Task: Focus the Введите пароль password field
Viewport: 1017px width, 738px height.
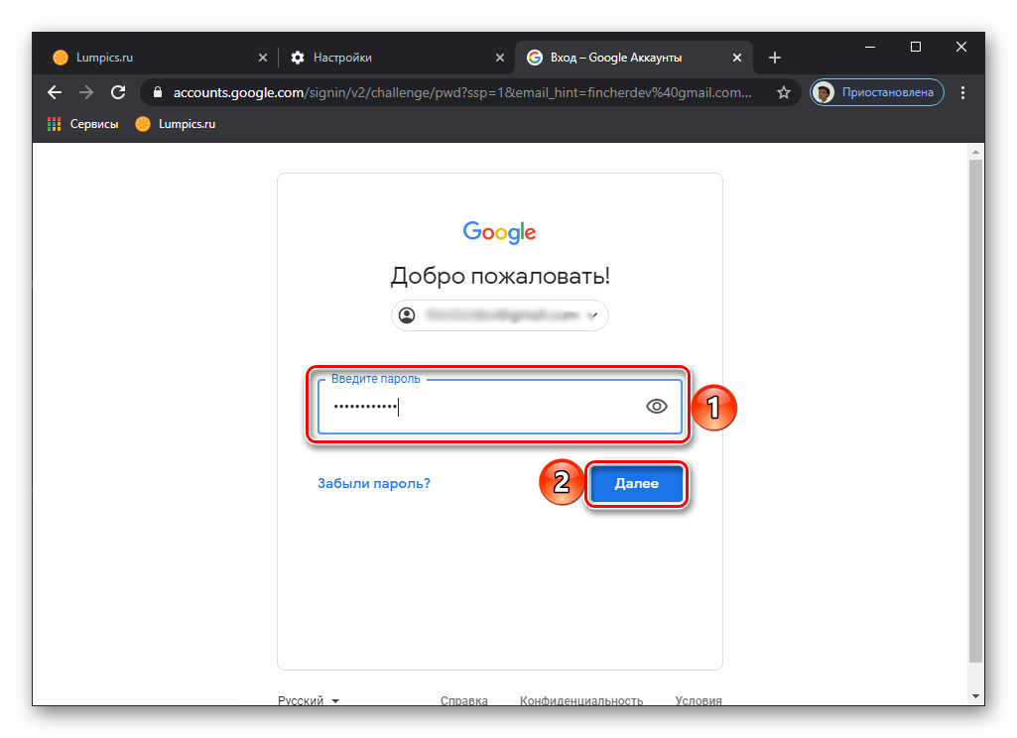Action: [x=499, y=407]
